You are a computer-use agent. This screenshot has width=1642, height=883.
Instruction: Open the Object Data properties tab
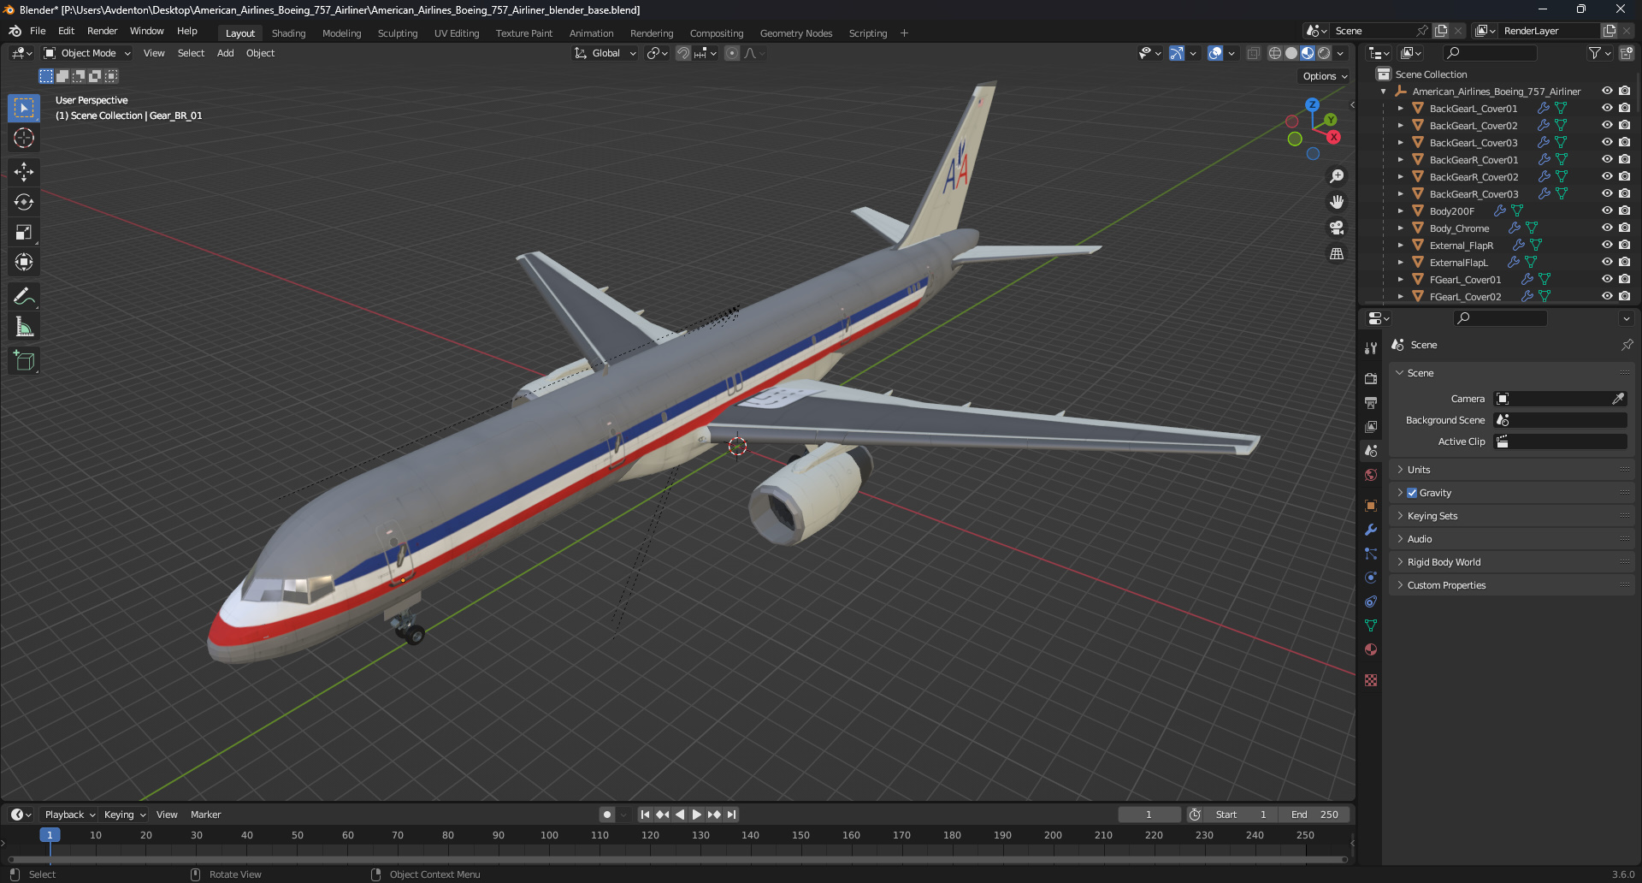(x=1371, y=625)
